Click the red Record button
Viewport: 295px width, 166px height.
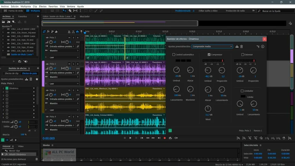(165, 138)
